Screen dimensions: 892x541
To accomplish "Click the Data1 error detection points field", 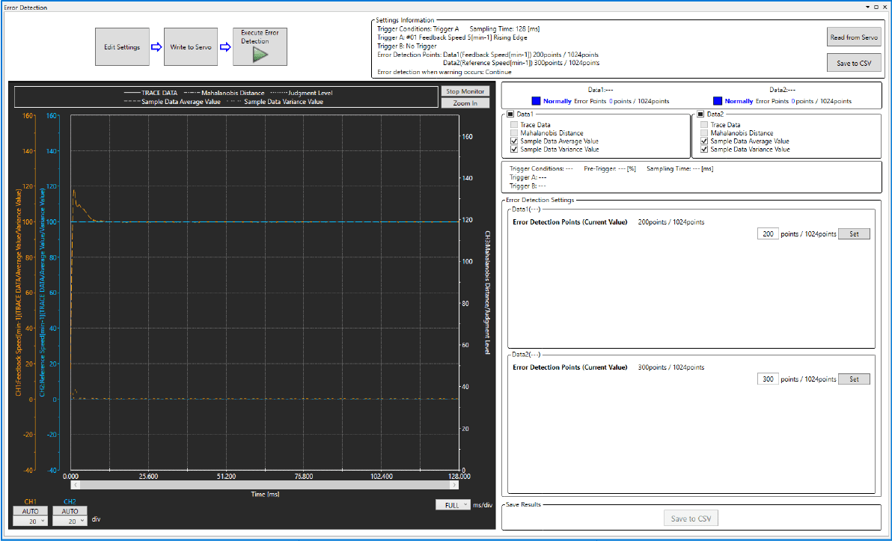I will click(x=767, y=234).
